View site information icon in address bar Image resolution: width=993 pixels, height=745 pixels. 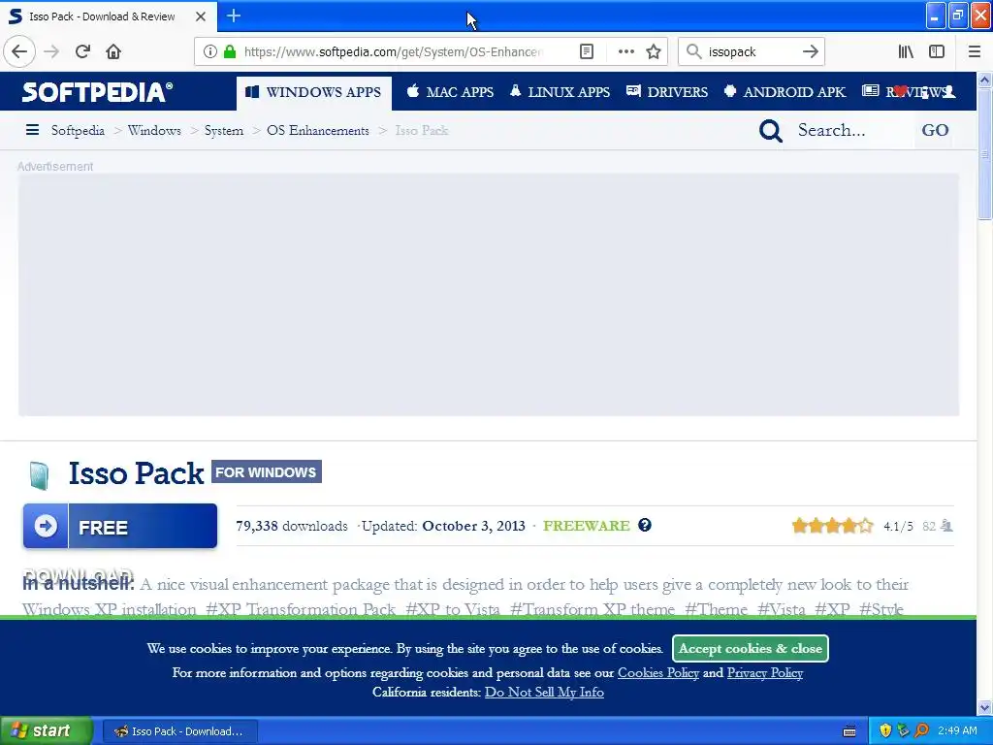coord(209,52)
